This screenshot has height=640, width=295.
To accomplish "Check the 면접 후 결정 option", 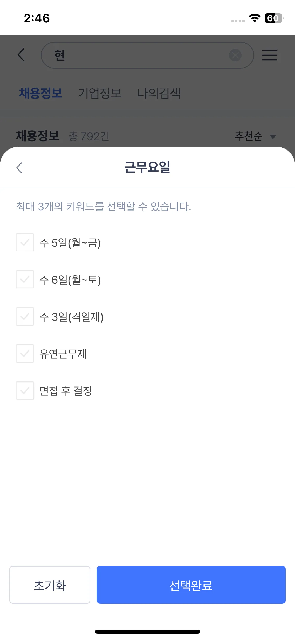I will coord(25,390).
